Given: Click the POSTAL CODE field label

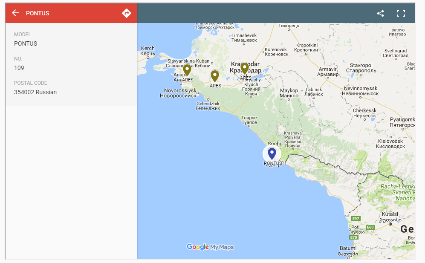Looking at the screenshot, I should [x=31, y=83].
